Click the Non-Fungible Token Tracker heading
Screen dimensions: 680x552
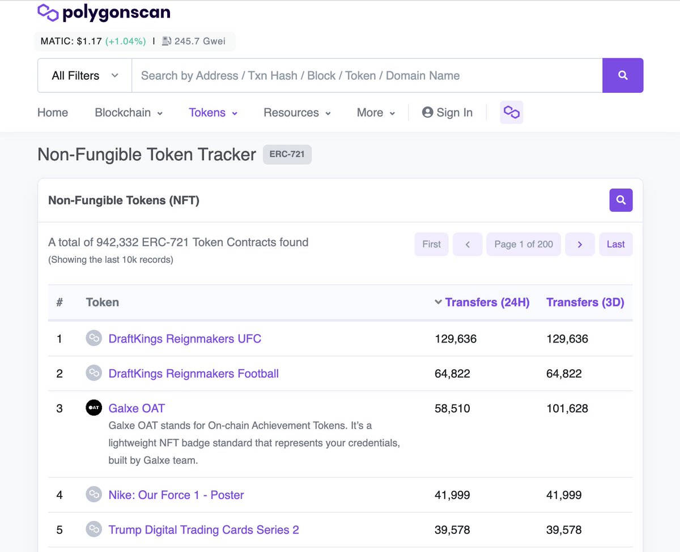coord(147,154)
